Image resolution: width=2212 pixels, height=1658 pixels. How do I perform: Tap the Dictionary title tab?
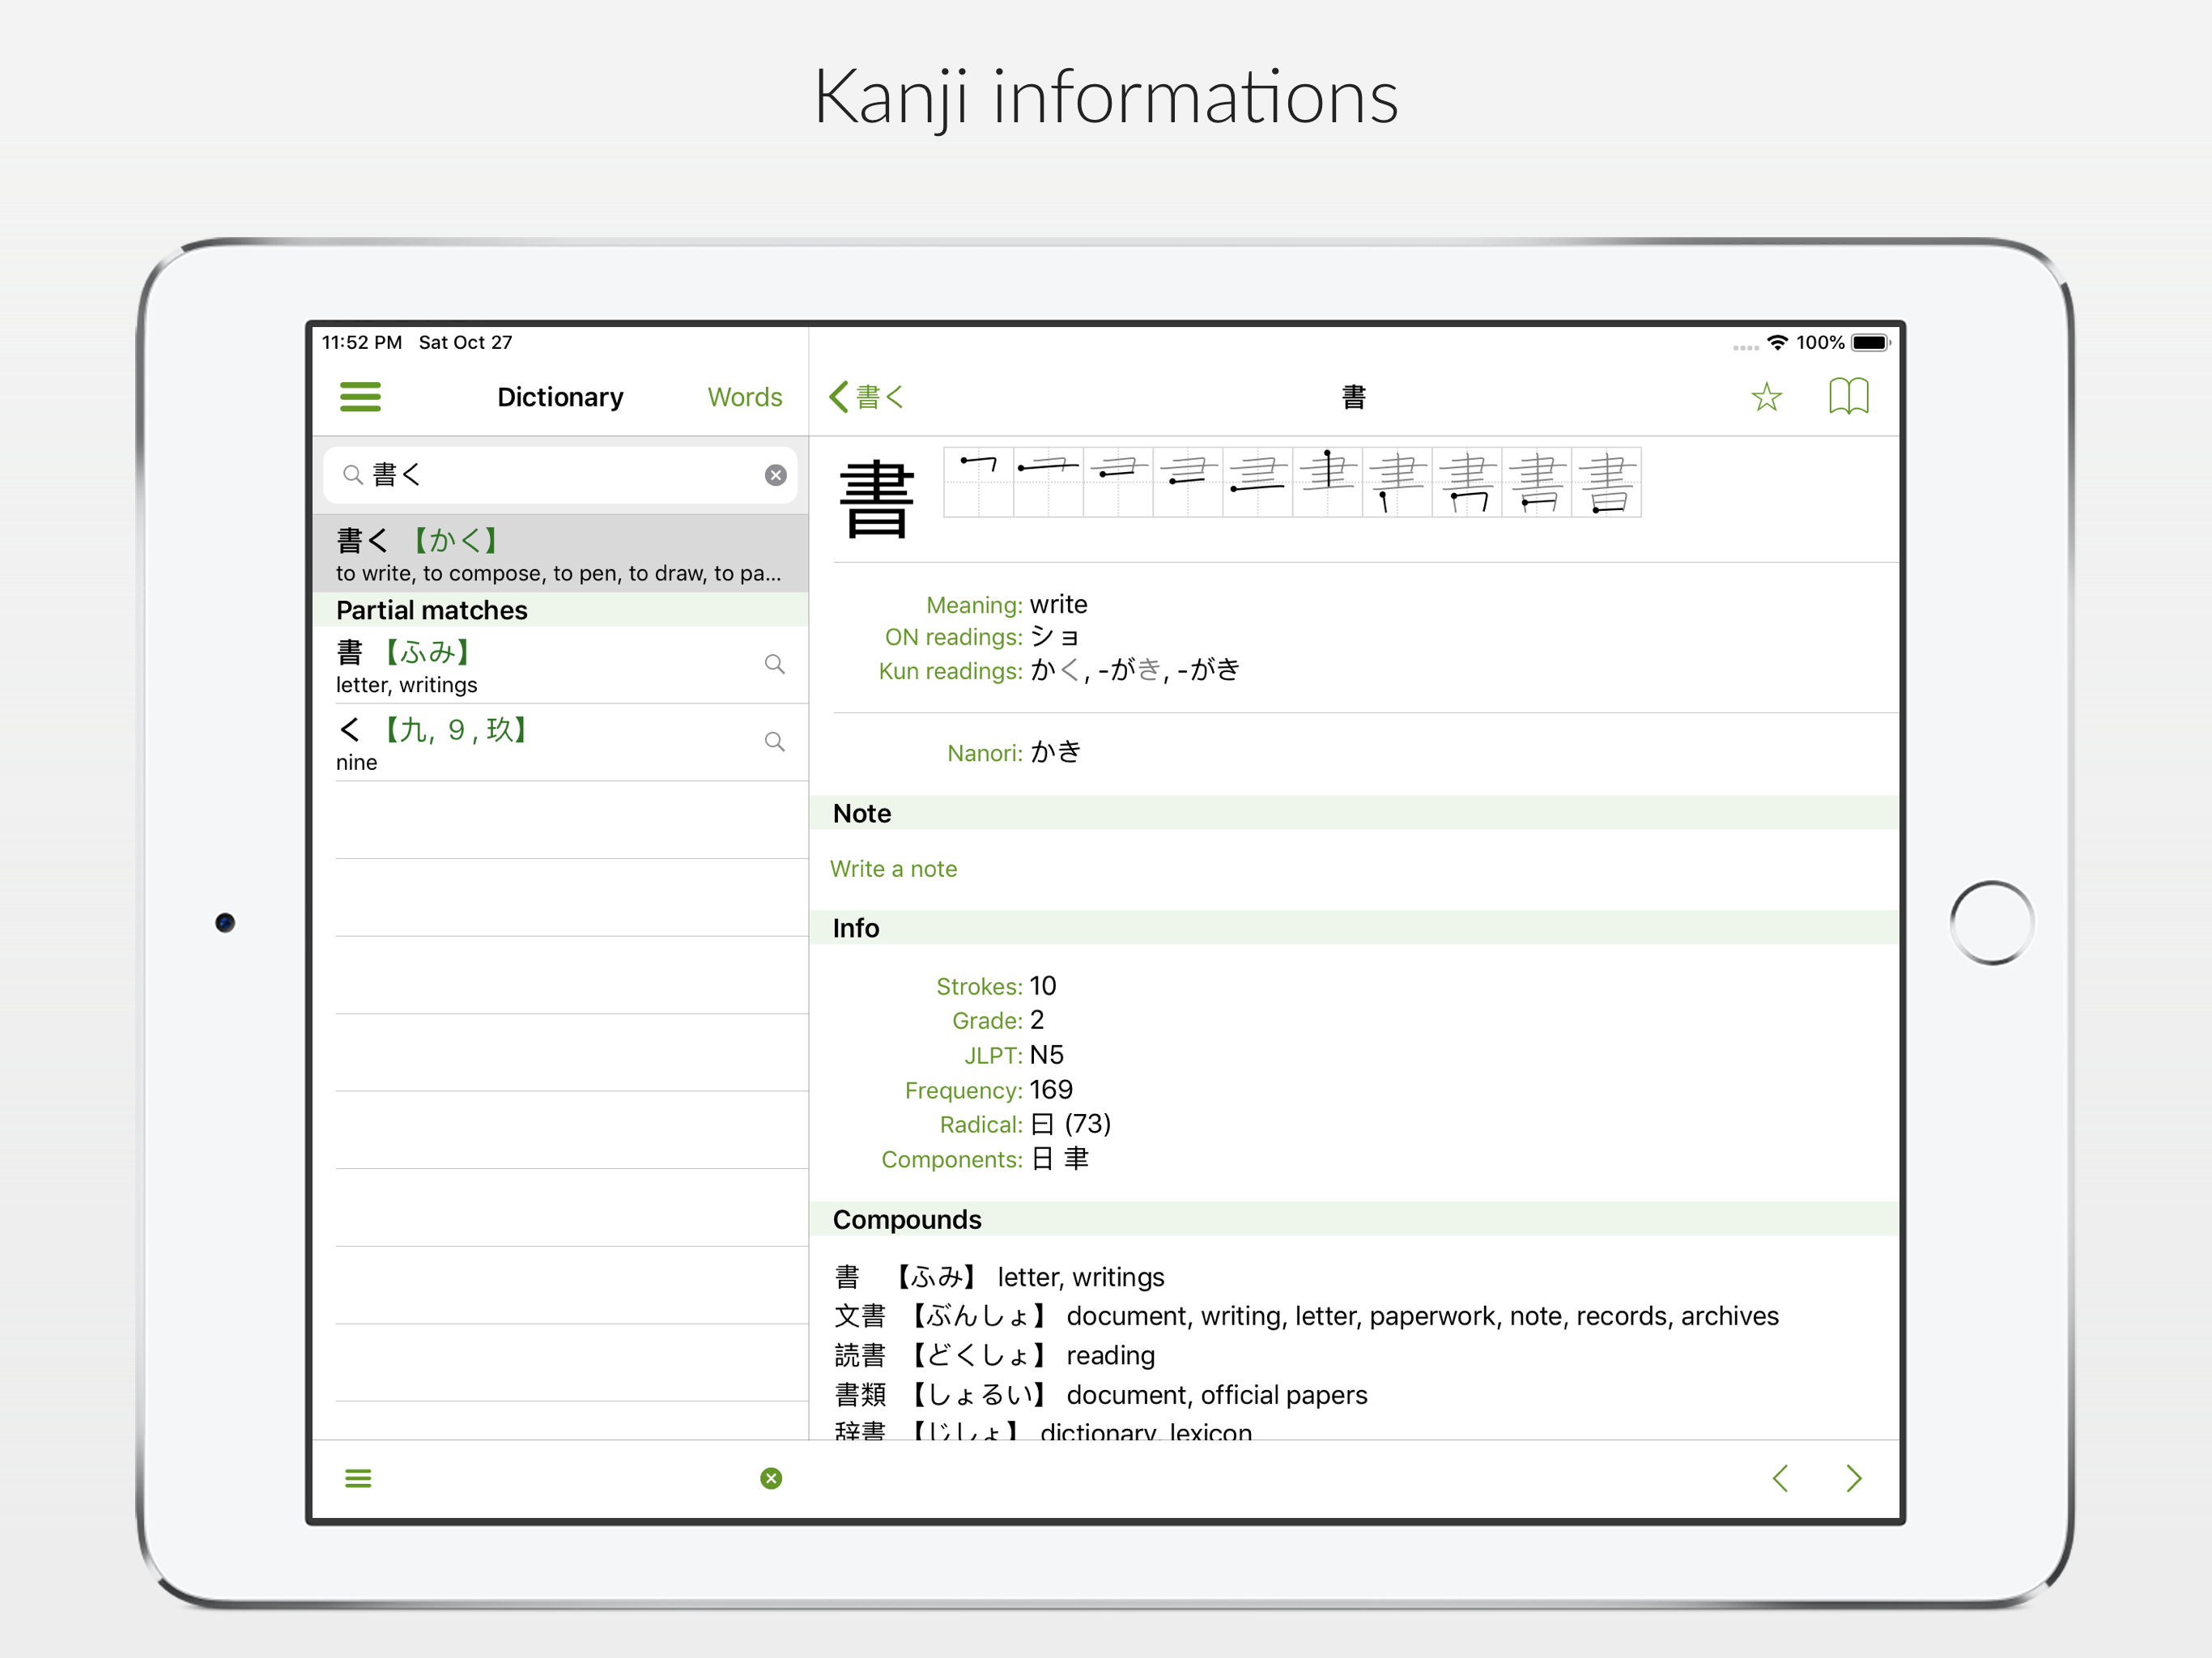pyautogui.click(x=560, y=397)
